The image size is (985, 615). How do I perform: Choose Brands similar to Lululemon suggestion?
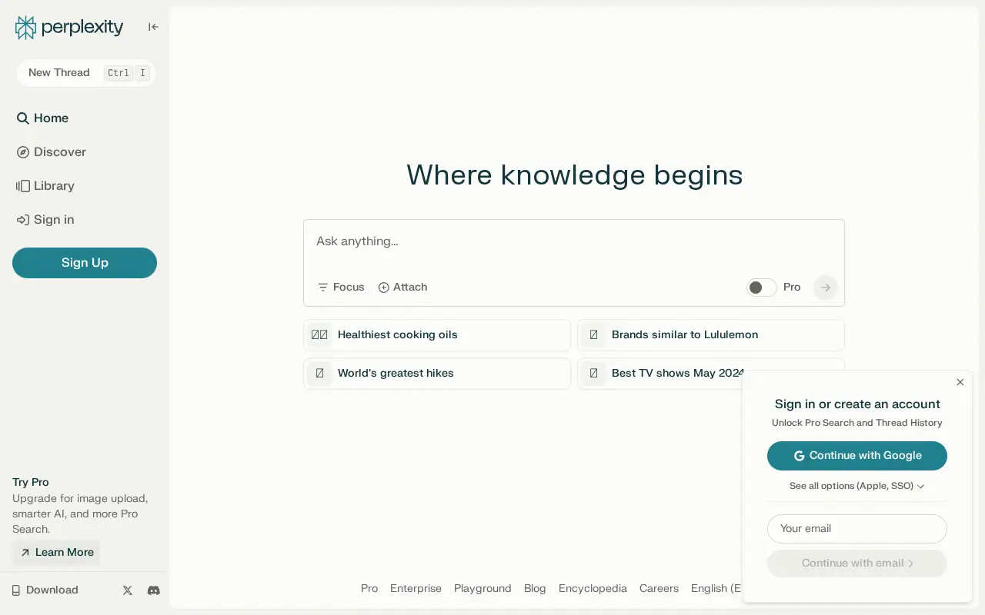click(711, 335)
